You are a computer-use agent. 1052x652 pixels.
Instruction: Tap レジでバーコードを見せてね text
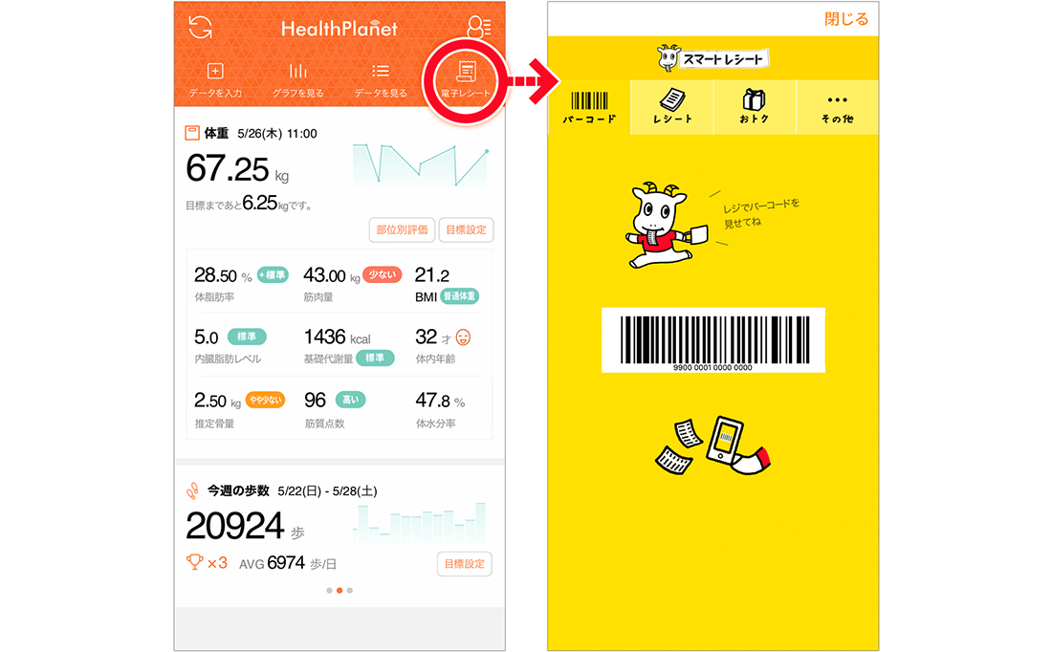point(761,213)
